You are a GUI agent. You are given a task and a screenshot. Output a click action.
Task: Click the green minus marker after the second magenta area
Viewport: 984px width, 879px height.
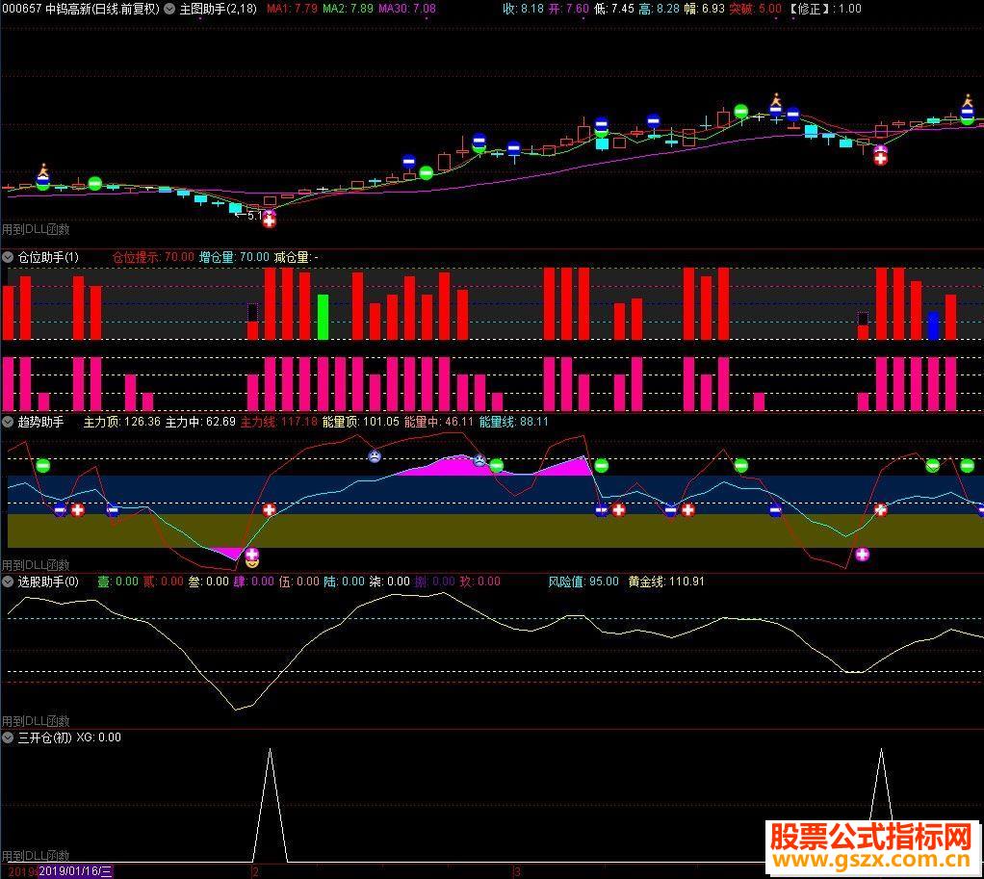click(601, 466)
